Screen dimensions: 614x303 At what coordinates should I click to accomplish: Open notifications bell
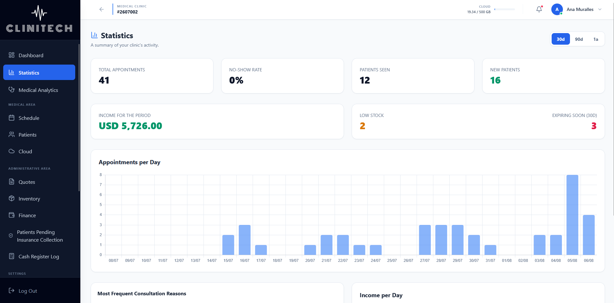click(x=539, y=9)
